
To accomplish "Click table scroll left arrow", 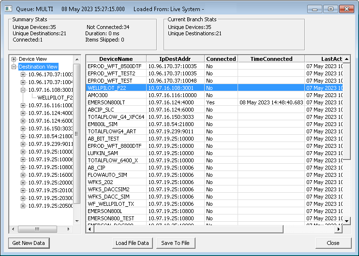I will (90, 229).
